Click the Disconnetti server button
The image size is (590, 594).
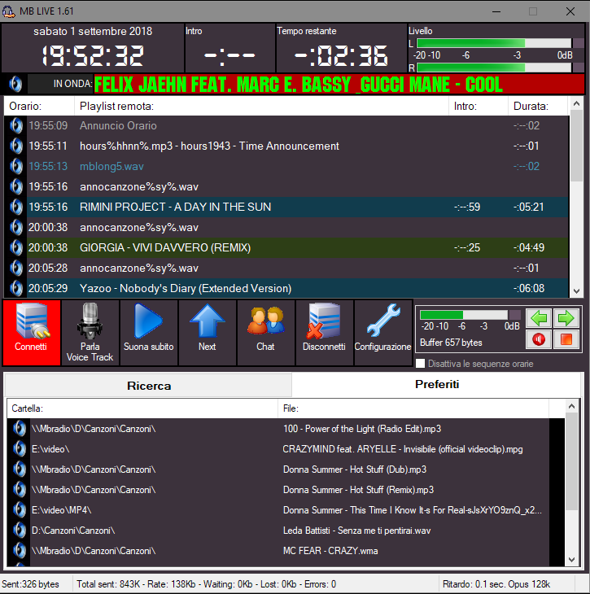[325, 333]
